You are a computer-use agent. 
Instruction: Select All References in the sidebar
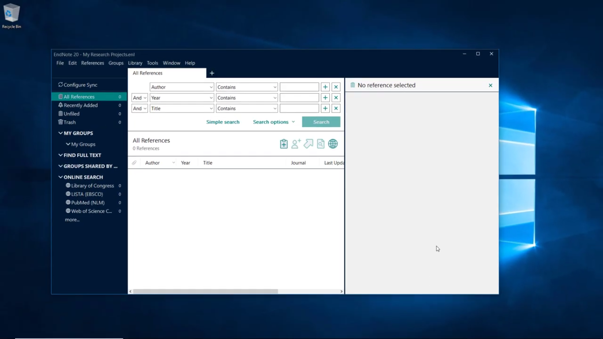pos(89,97)
